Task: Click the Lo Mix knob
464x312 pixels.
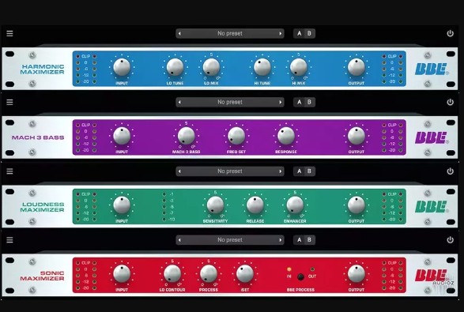Action: [x=211, y=67]
